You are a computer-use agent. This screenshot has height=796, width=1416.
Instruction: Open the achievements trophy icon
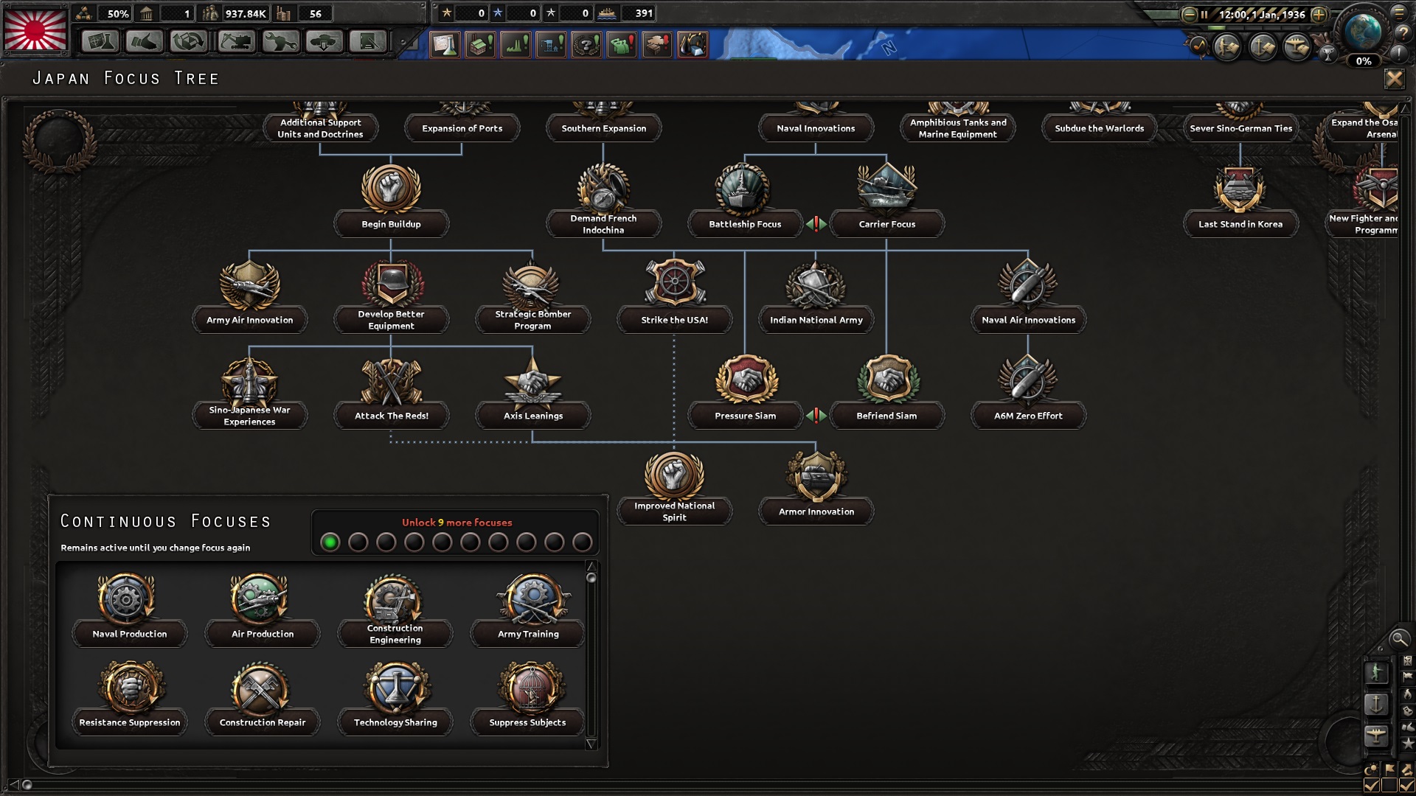pyautogui.click(x=1327, y=53)
